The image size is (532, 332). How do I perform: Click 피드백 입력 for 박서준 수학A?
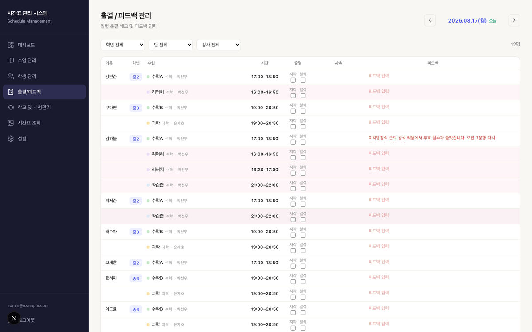click(x=379, y=200)
